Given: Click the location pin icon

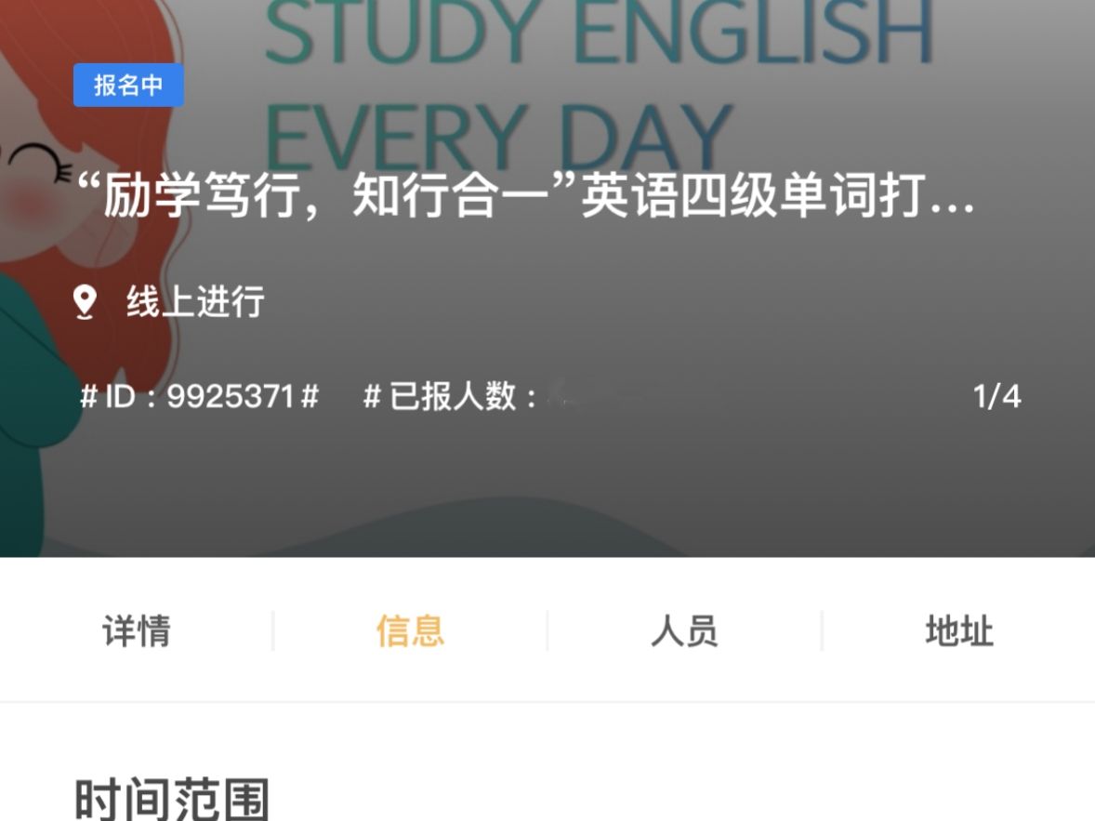Looking at the screenshot, I should (x=85, y=302).
